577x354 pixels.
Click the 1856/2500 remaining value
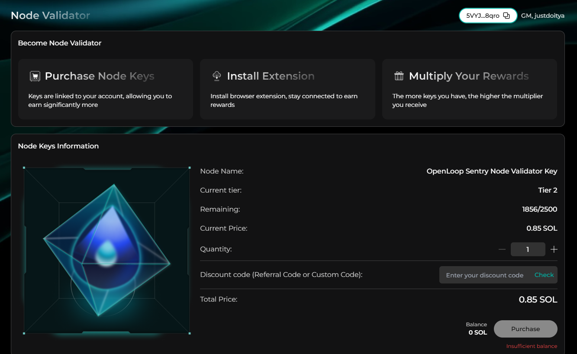pos(540,209)
